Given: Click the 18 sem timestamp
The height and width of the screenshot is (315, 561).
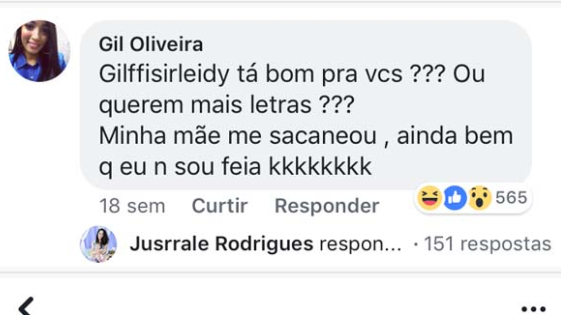Looking at the screenshot, I should click(132, 206).
